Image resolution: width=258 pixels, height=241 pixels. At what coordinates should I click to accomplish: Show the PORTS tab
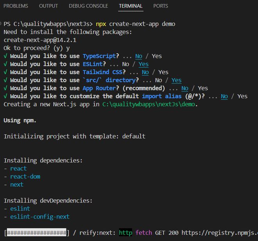tap(161, 6)
